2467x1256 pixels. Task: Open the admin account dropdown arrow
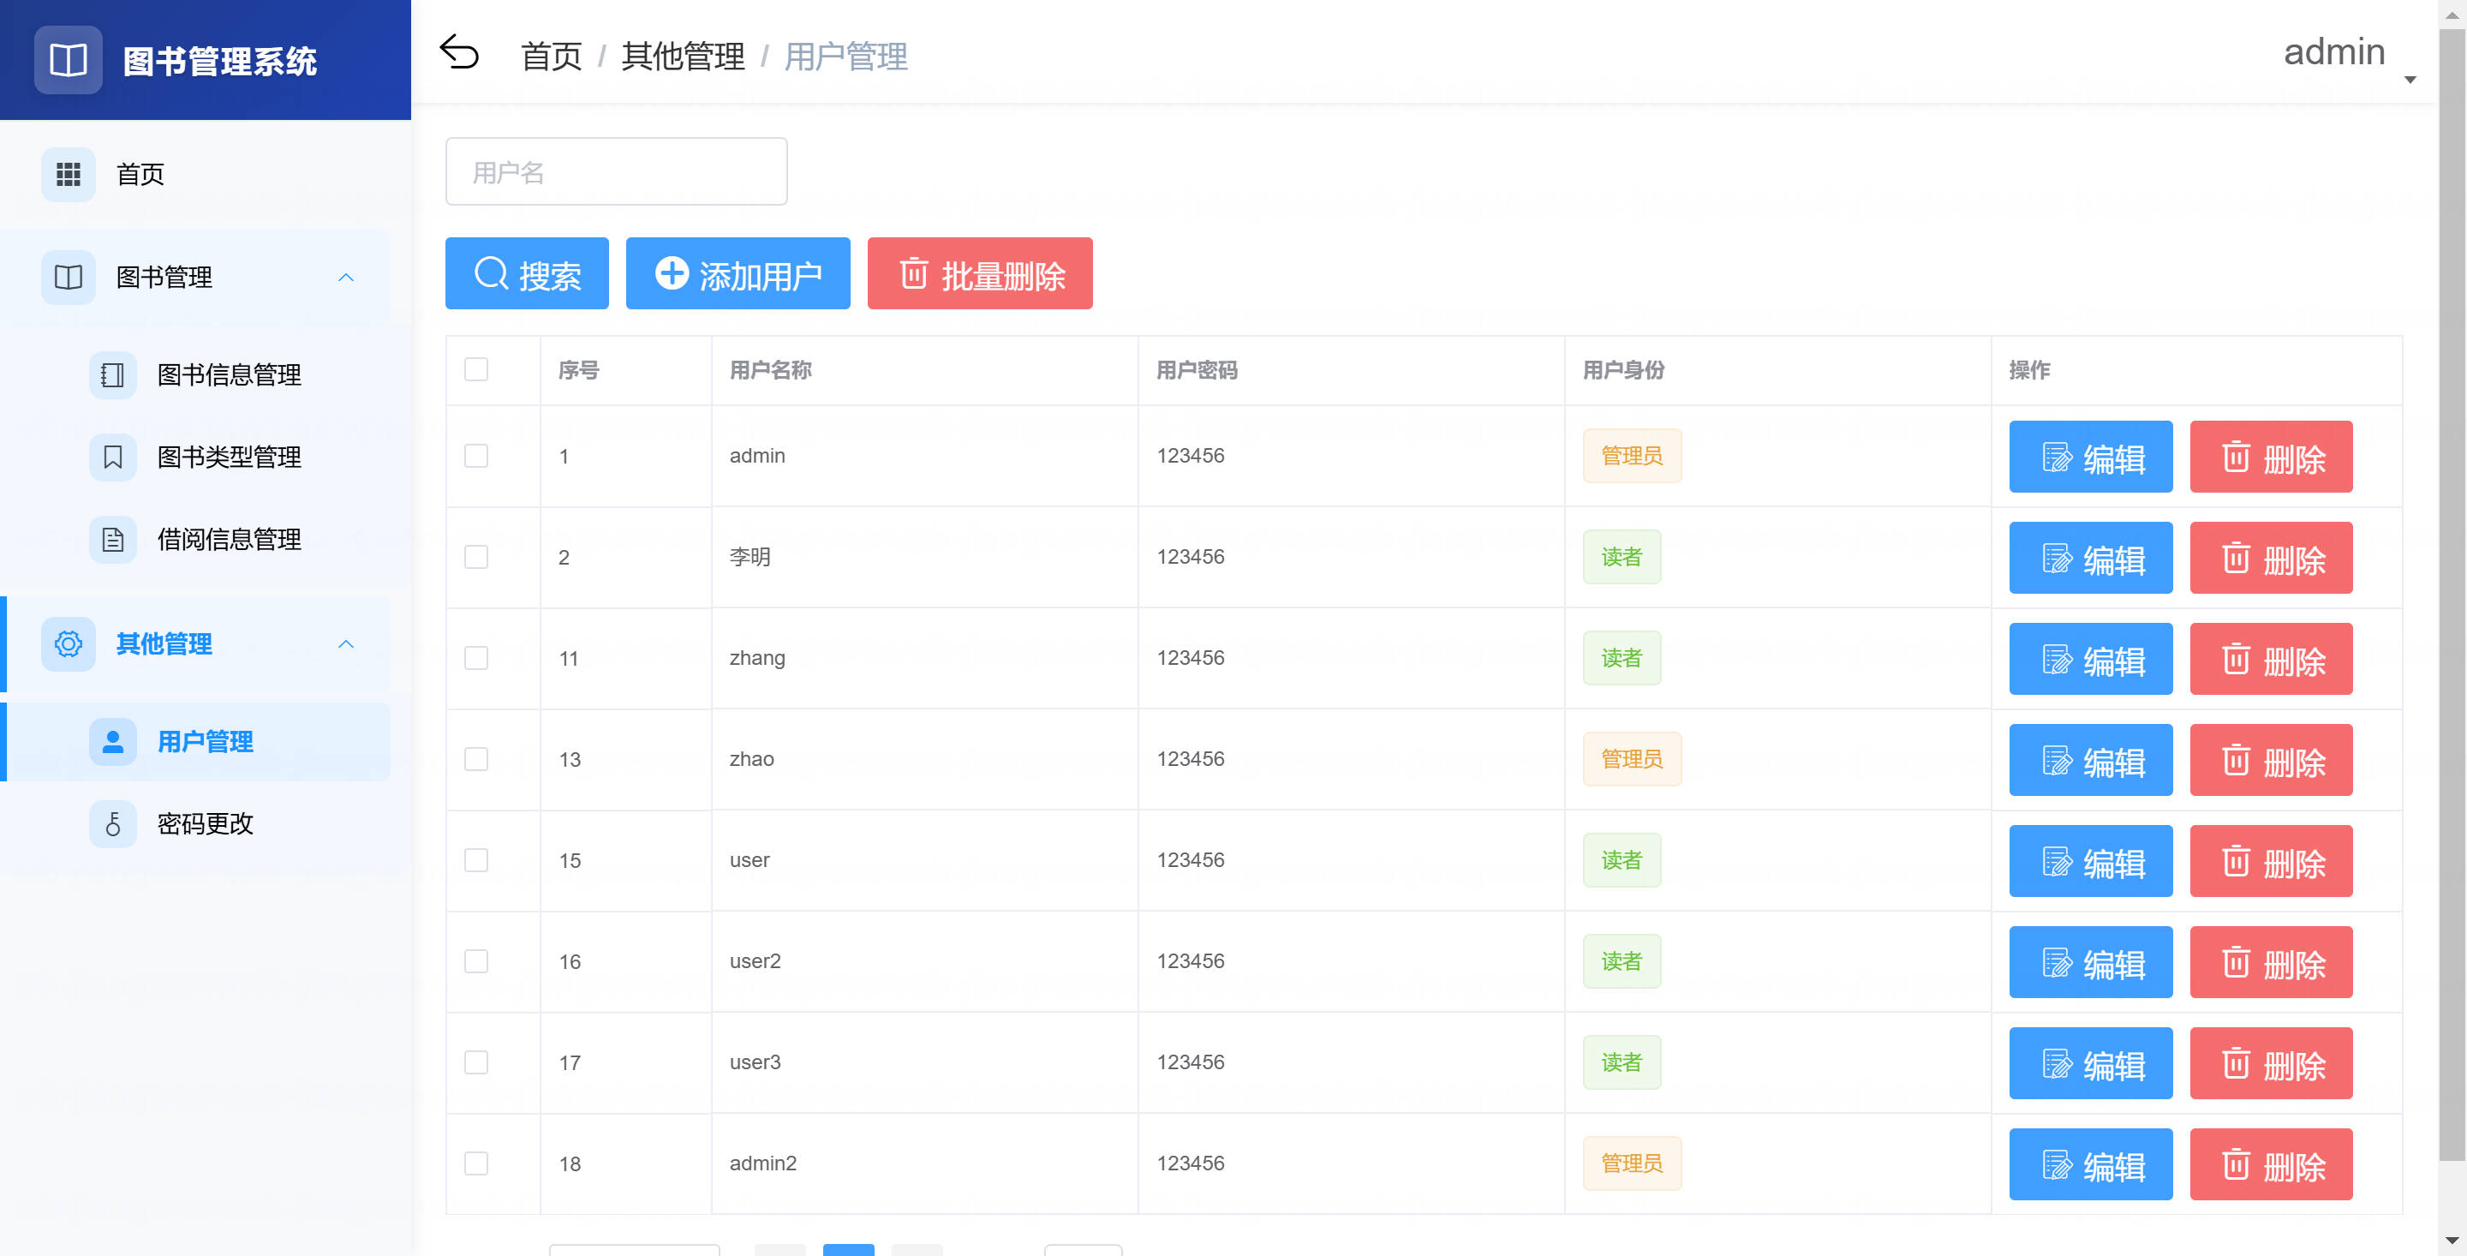coord(2410,80)
